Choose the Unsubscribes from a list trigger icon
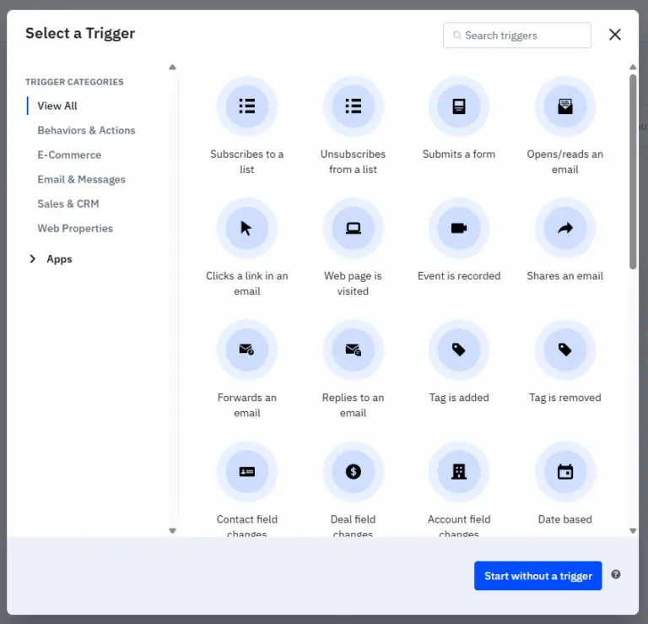The height and width of the screenshot is (624, 648). click(353, 106)
